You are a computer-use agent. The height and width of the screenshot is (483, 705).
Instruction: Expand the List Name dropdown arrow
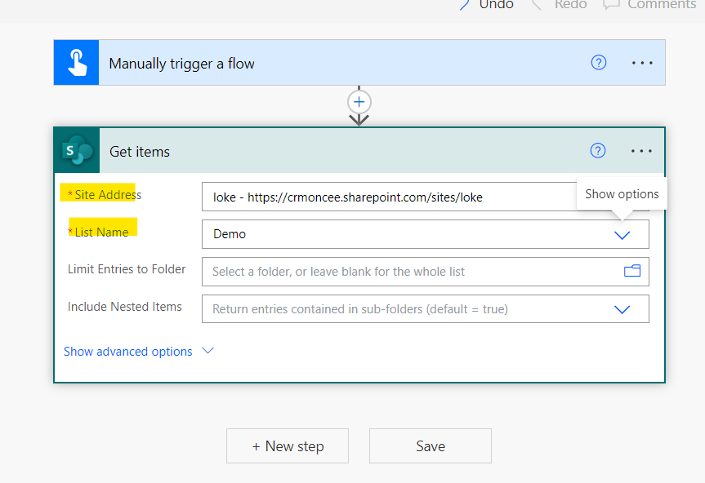point(622,235)
